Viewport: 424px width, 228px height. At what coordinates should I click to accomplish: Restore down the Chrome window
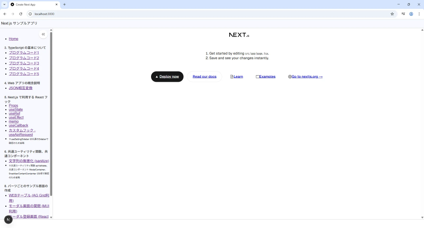point(409,4)
